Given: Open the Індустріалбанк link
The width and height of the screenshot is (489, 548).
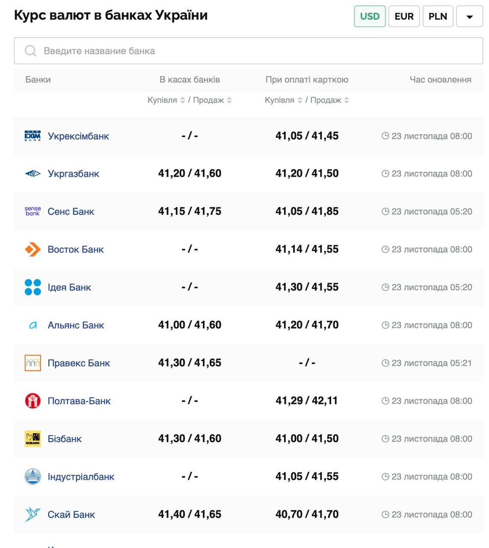Looking at the screenshot, I should click(81, 477).
